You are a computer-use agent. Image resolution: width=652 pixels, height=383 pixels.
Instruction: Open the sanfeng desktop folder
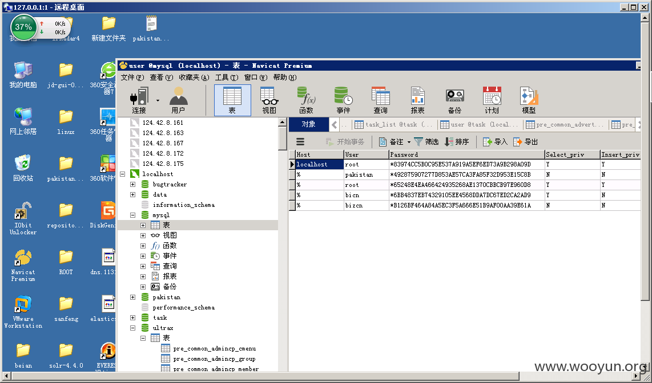(66, 309)
